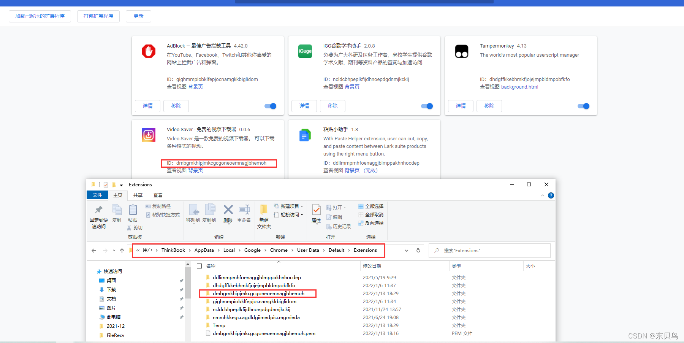Screen dimensions: 684x343
Task: Click Select all (全部选择) in ribbon
Action: click(371, 206)
